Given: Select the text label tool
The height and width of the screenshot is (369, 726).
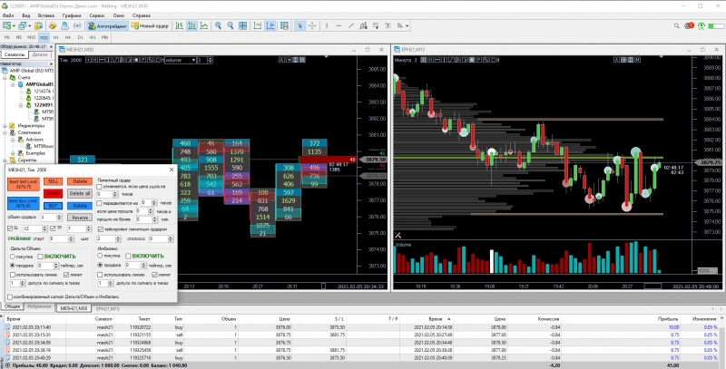Looking at the screenshot, I should (388, 26).
